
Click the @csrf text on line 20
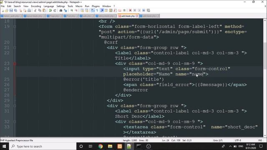tap(111, 42)
